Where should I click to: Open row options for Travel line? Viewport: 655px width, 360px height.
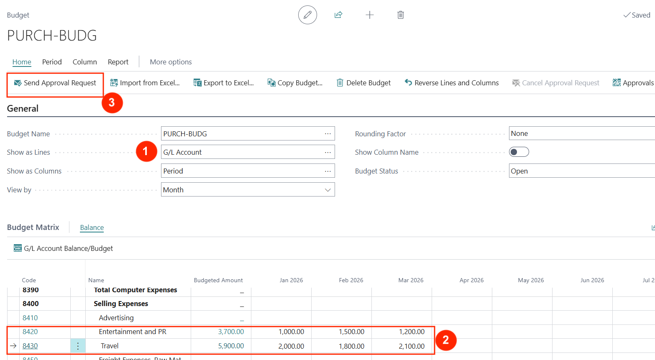78,346
